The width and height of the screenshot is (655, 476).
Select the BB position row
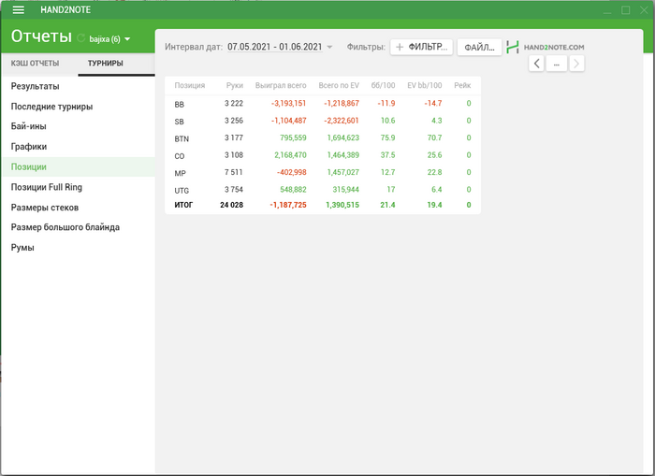coord(323,104)
